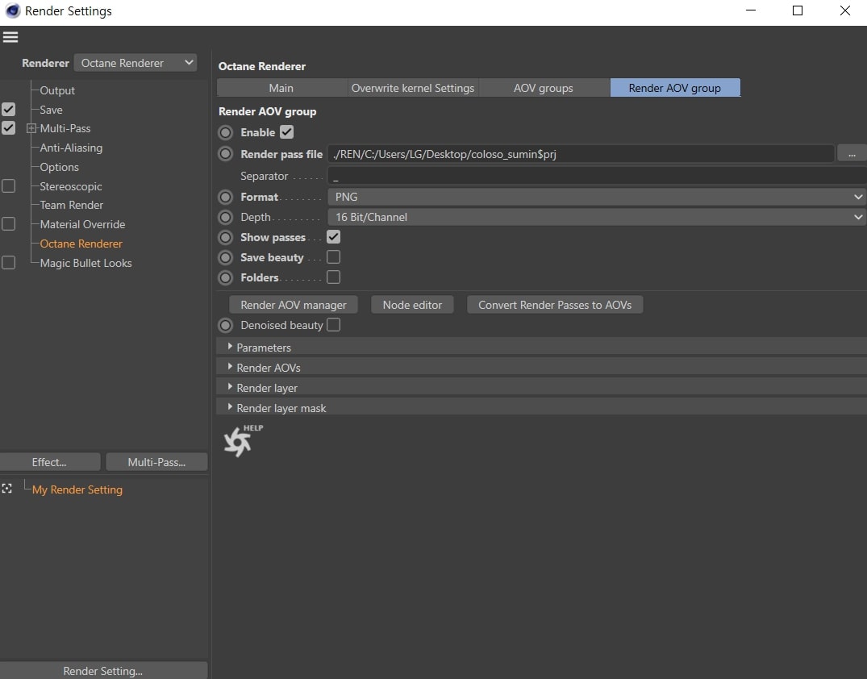Click the Depth animation dot
The height and width of the screenshot is (679, 867).
click(226, 217)
